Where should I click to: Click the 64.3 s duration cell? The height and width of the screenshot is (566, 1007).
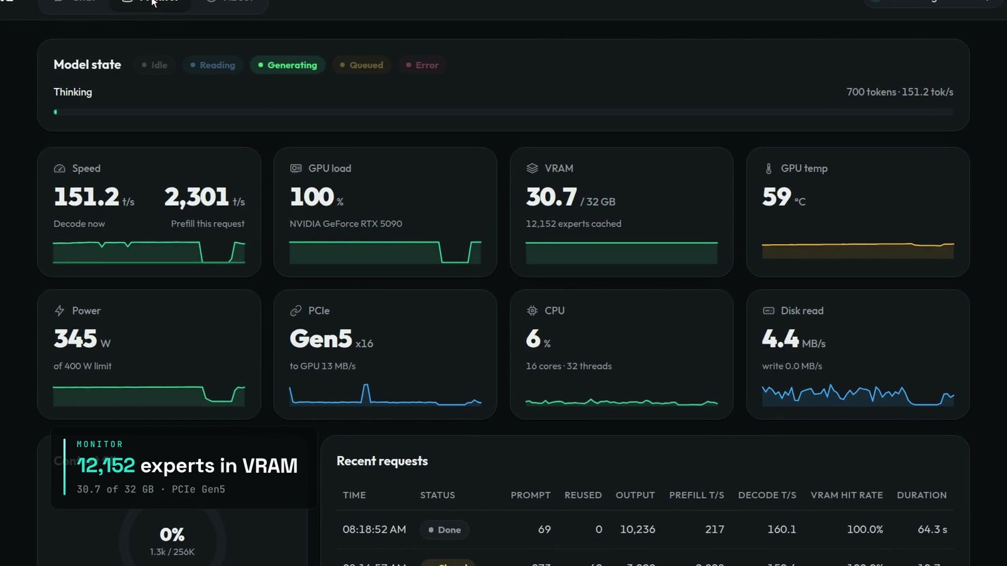coord(932,530)
